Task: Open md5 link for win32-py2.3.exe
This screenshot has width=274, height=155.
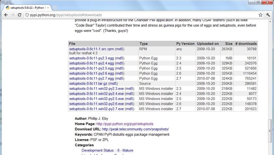Action: point(130,89)
